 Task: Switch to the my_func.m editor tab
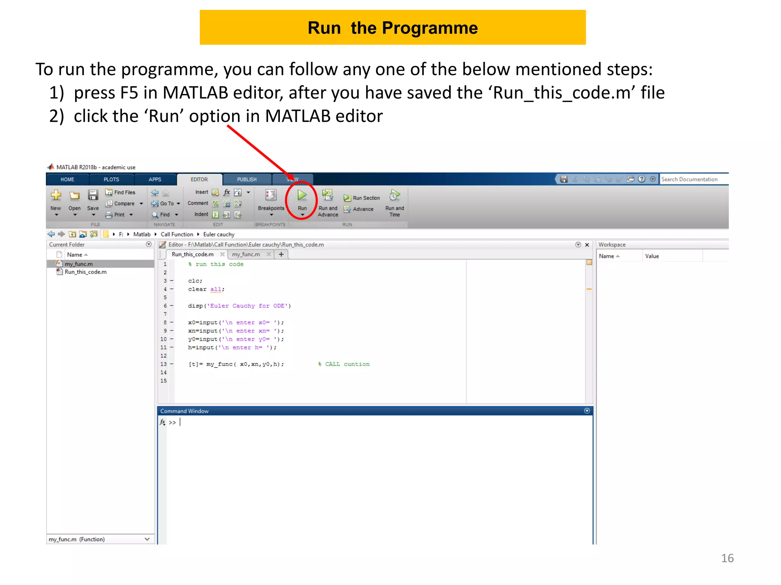[246, 254]
